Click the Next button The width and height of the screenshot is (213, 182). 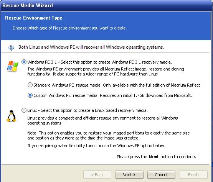click(129, 175)
